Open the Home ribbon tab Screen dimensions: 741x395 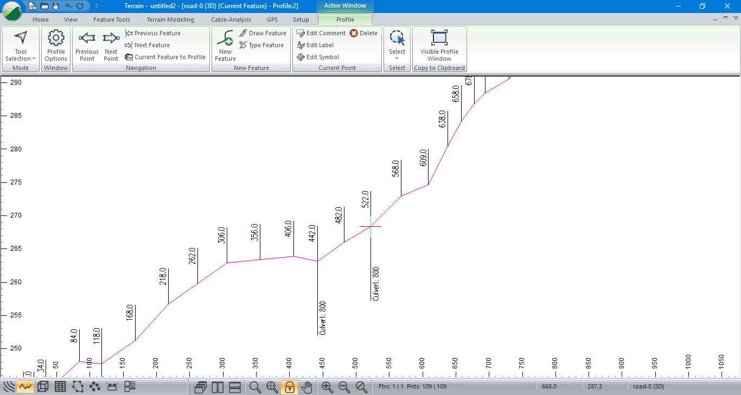tap(41, 20)
